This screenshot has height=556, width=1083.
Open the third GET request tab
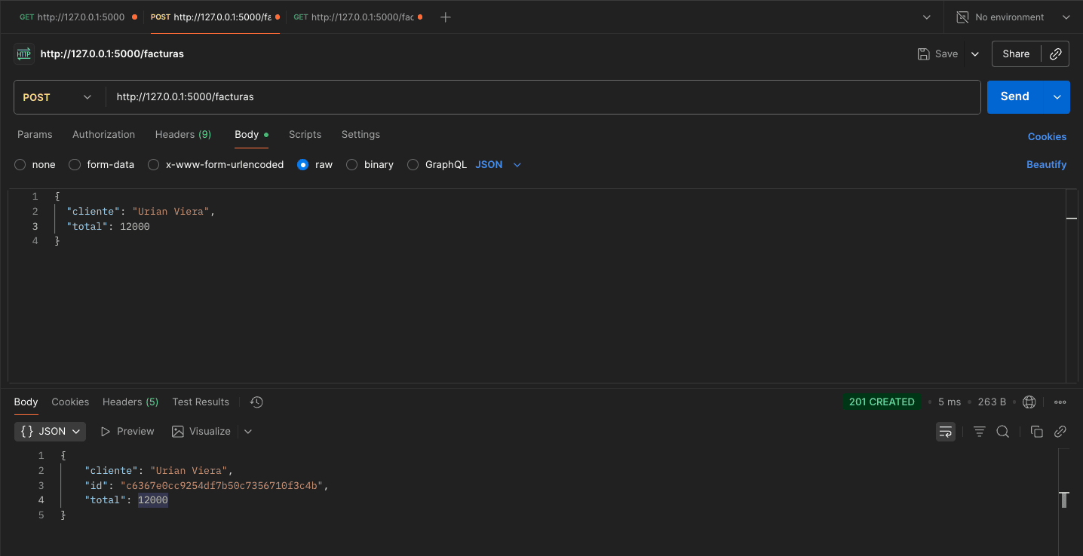[x=357, y=17]
